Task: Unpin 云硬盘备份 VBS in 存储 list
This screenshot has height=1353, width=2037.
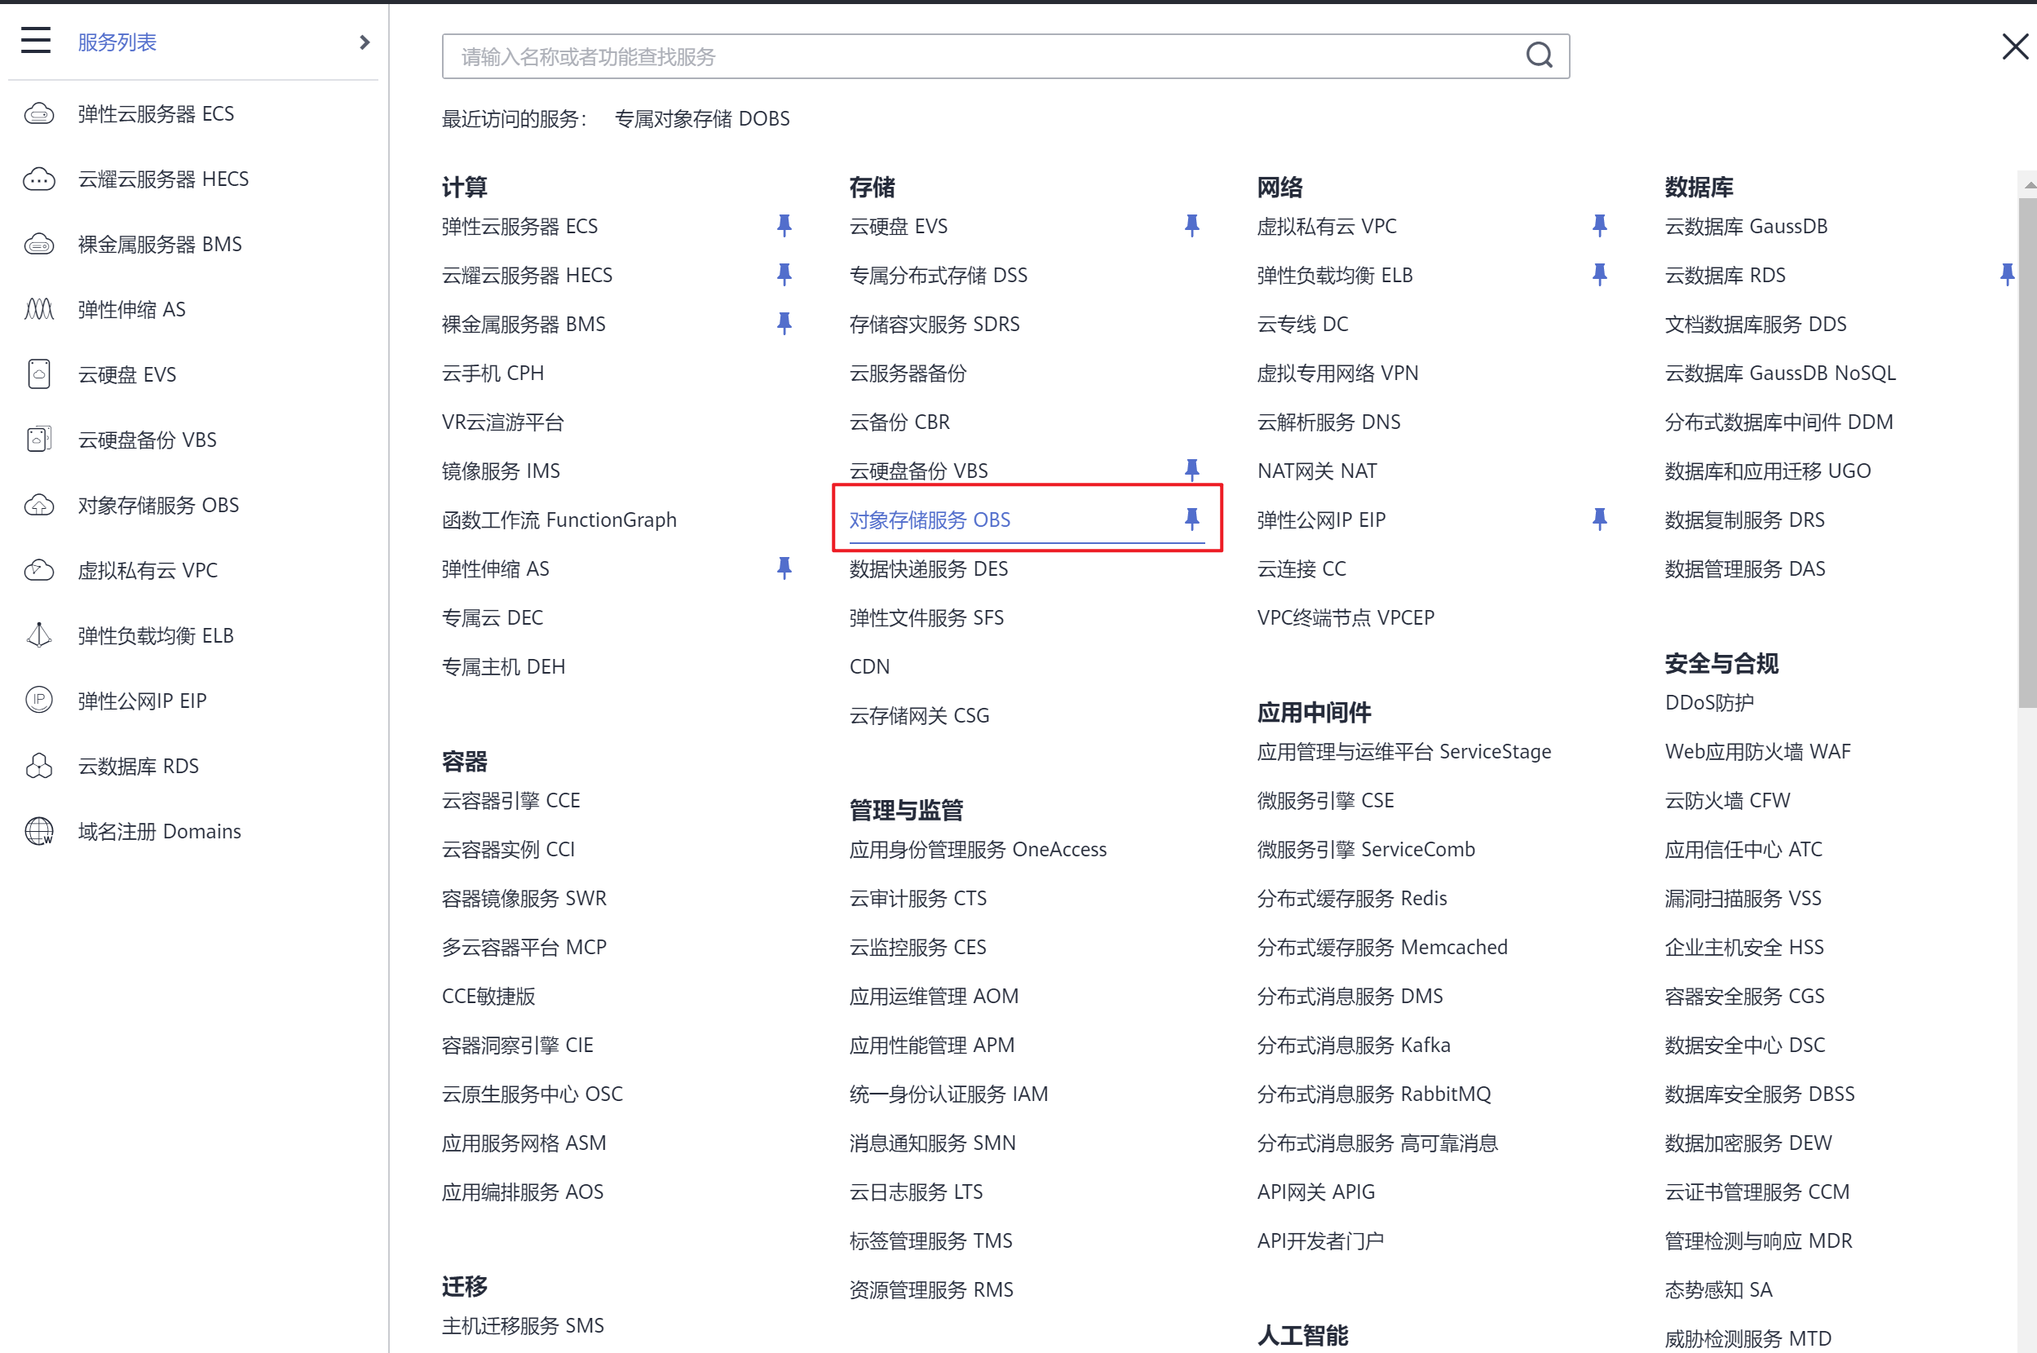Action: pyautogui.click(x=1191, y=471)
